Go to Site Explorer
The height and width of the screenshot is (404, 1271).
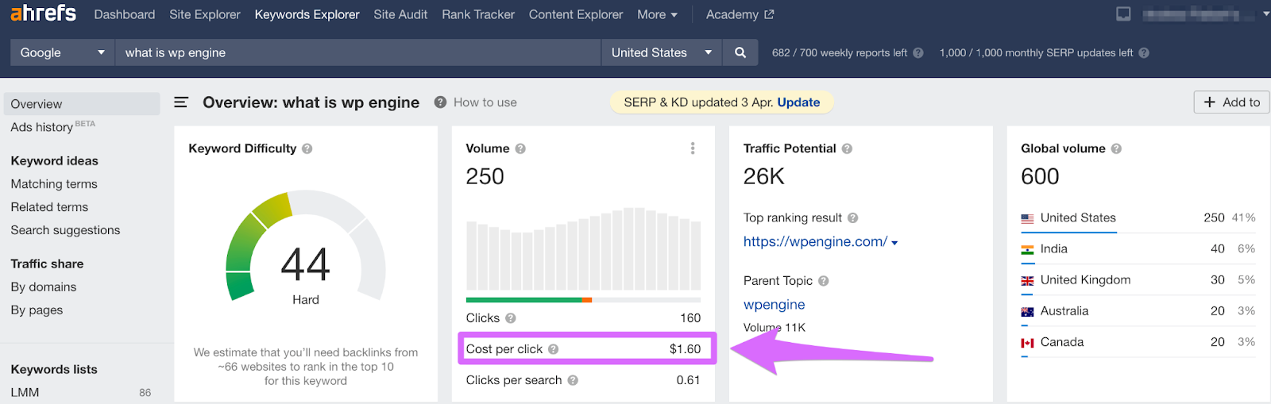pos(205,14)
